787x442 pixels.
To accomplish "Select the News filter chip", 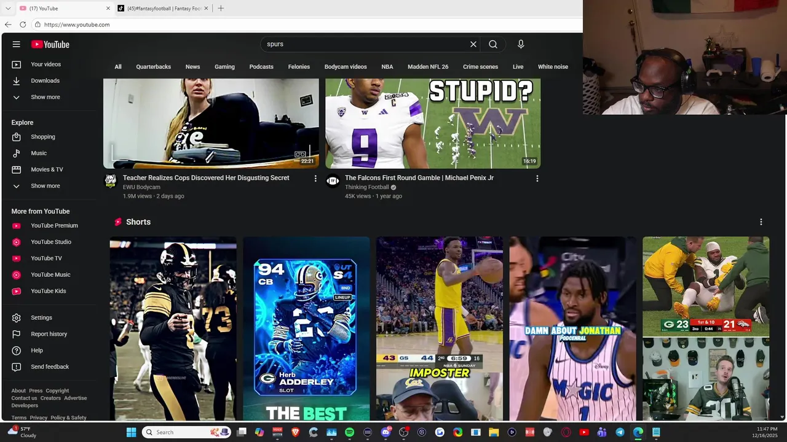I will tap(193, 67).
